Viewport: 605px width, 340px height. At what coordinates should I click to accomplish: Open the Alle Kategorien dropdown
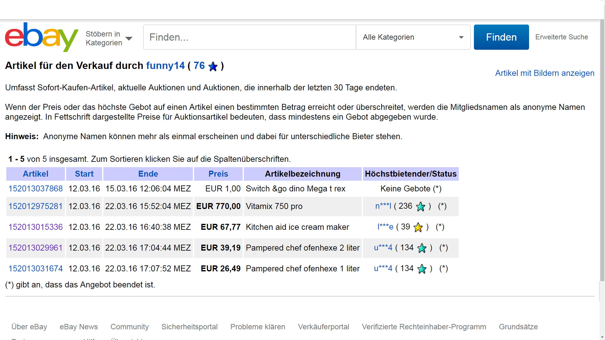click(x=413, y=37)
